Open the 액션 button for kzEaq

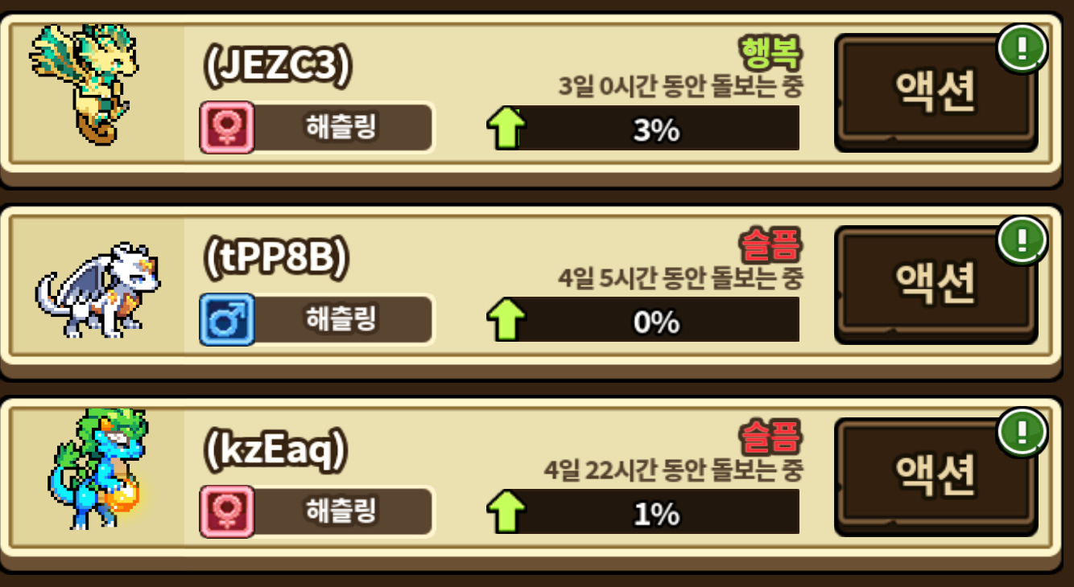pos(936,476)
